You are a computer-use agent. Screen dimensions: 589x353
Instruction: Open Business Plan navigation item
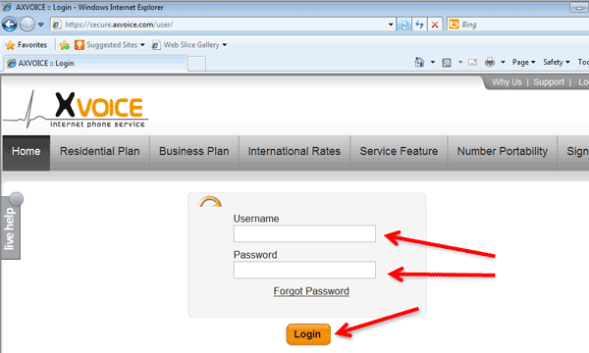(x=193, y=152)
